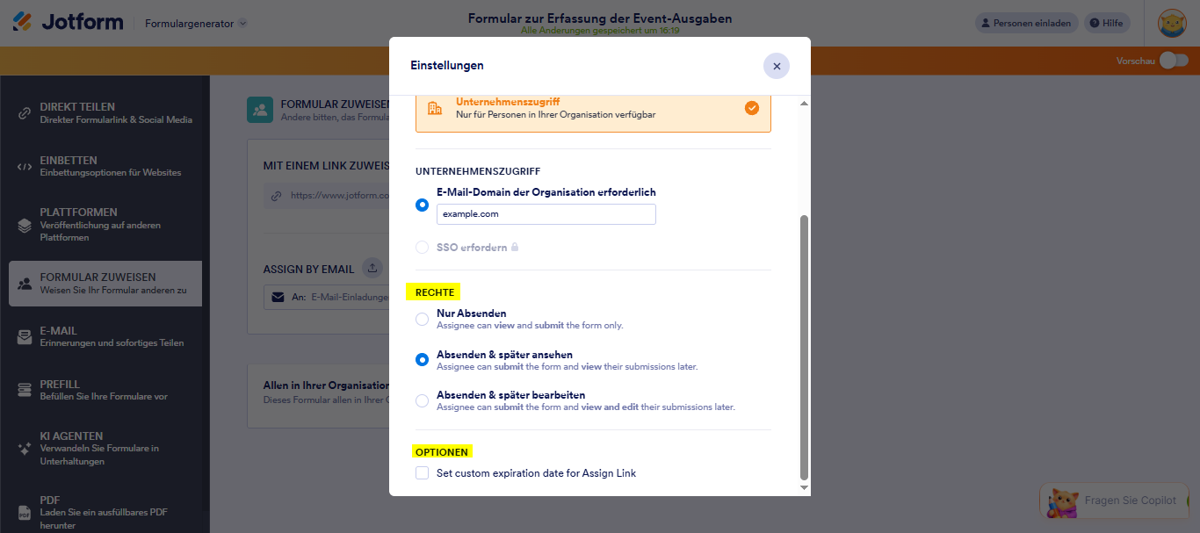The width and height of the screenshot is (1200, 533).
Task: Click the lock icon beside SSO erfordern
Action: pos(515,248)
